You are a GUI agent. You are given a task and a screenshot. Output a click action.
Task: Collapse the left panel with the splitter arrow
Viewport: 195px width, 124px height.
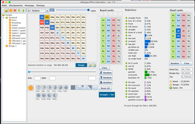click(x=26, y=9)
